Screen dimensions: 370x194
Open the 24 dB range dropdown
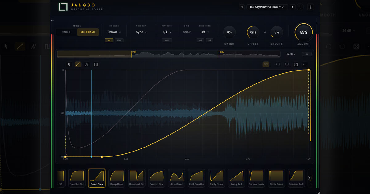tap(291, 54)
